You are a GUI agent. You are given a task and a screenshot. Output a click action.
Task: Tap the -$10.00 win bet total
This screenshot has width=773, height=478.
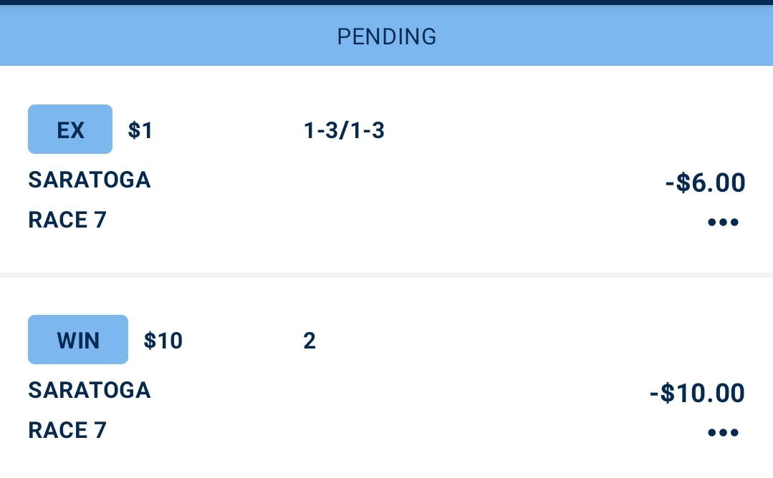tap(697, 393)
